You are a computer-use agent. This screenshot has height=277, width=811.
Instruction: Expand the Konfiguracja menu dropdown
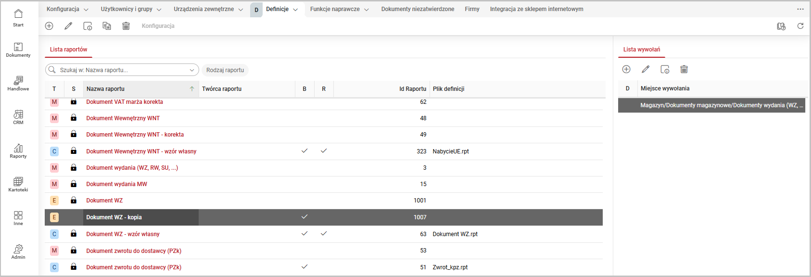[86, 10]
